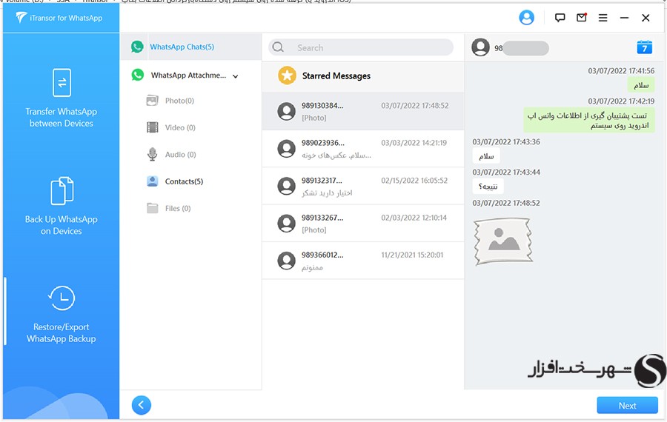This screenshot has height=422, width=667.
Task: Select chat 989130384...
Action: pyautogui.click(x=363, y=111)
